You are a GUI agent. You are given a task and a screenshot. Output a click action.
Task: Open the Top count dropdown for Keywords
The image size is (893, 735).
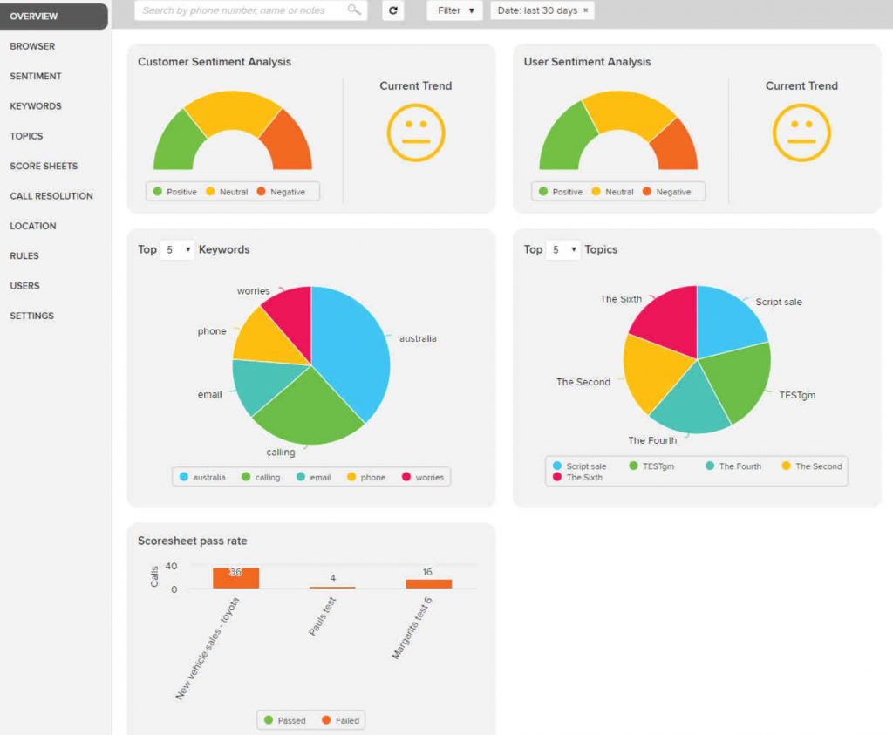point(175,249)
